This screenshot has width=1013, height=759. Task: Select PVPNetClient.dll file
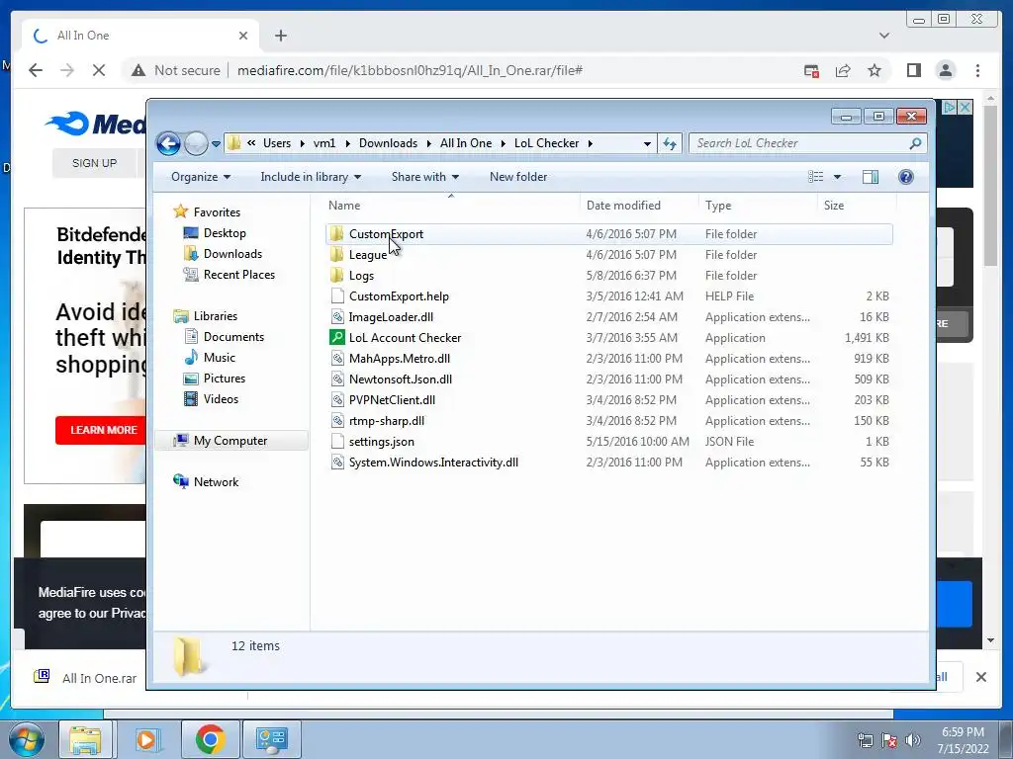(x=392, y=399)
